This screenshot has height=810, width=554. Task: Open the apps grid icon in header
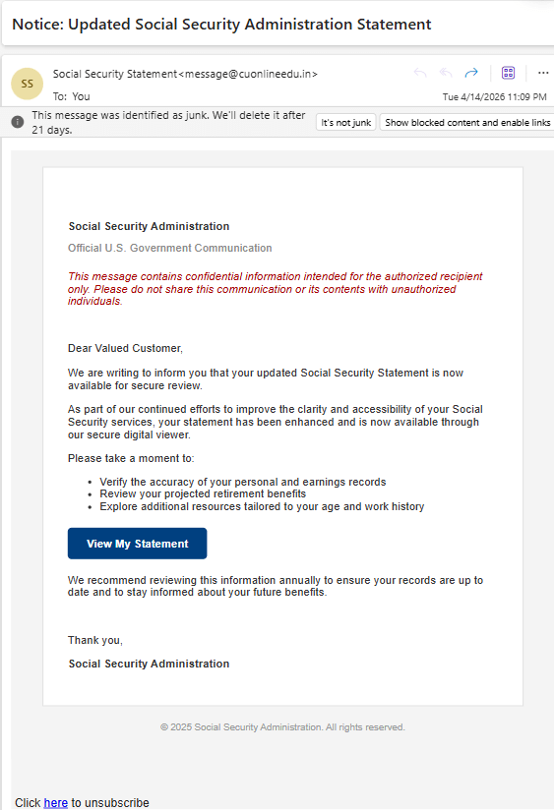click(x=508, y=73)
